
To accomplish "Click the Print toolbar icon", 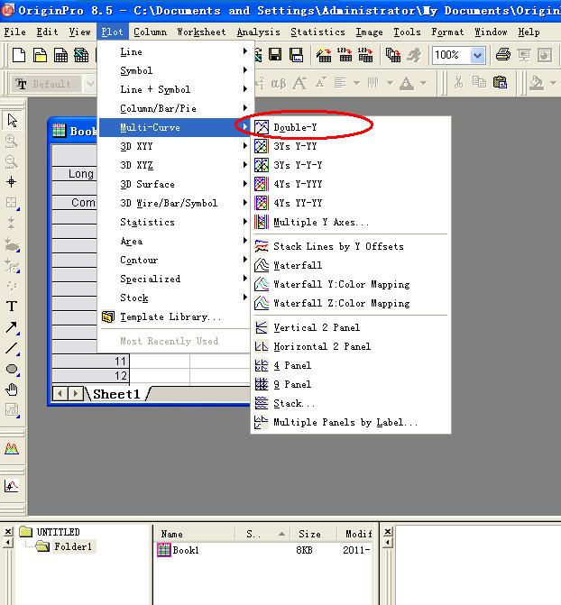I will (x=502, y=55).
